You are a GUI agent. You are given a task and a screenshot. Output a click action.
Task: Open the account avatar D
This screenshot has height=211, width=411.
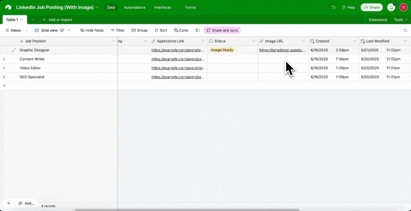click(x=403, y=7)
